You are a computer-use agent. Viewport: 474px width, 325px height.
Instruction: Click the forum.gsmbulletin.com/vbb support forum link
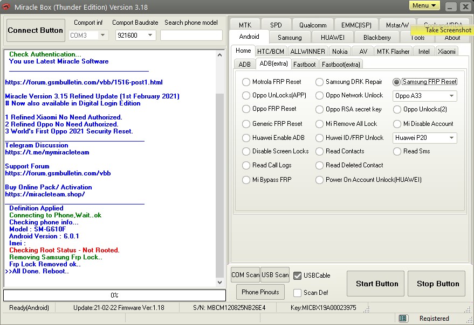tap(58, 173)
